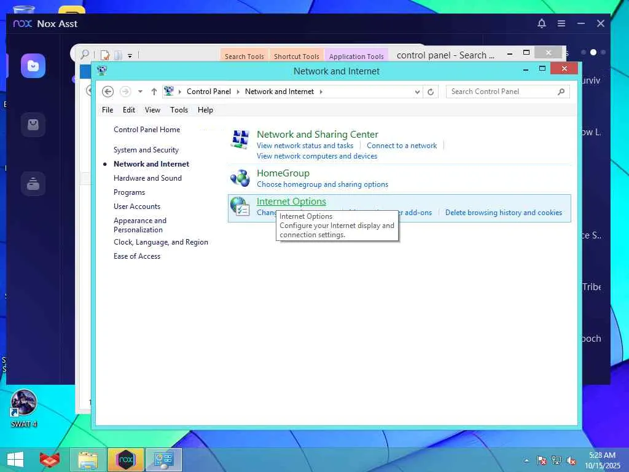Open the Tools menu
Image resolution: width=629 pixels, height=472 pixels.
click(x=179, y=109)
